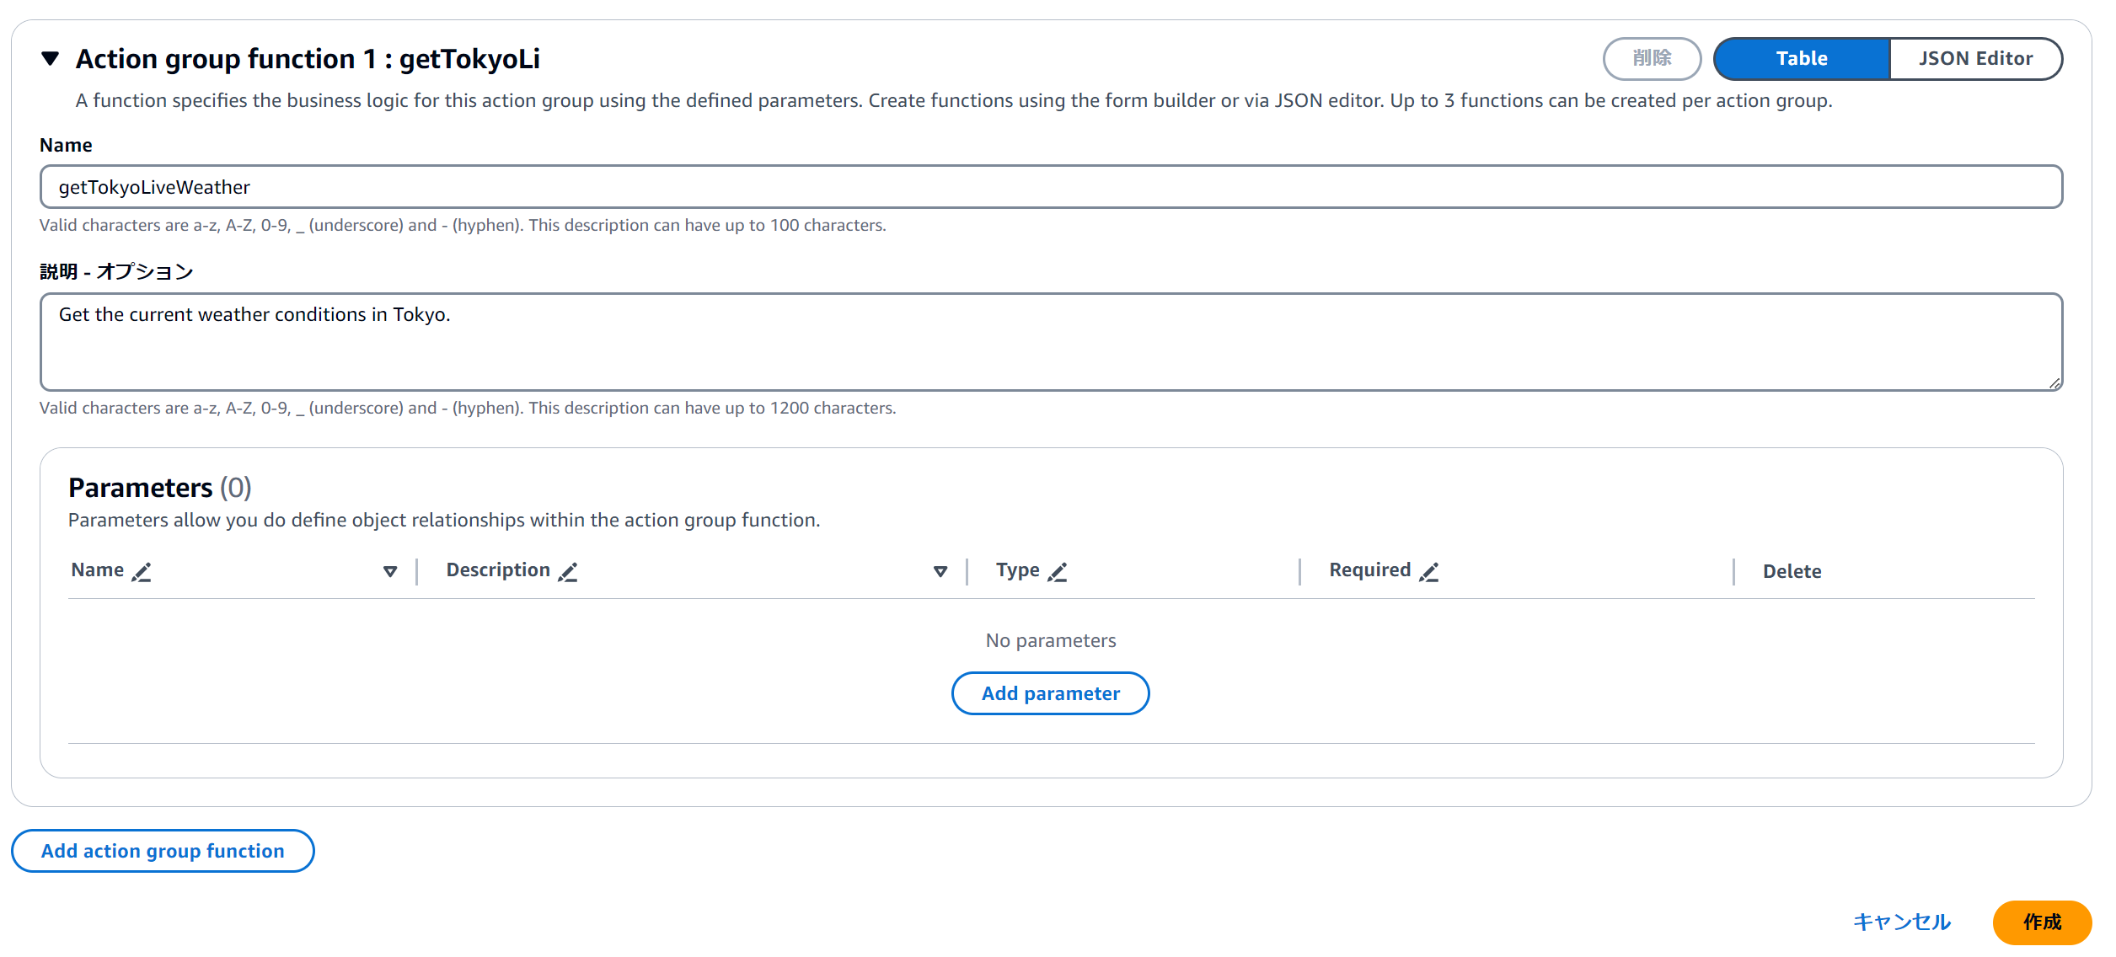Click the function Name input field

coord(1050,187)
